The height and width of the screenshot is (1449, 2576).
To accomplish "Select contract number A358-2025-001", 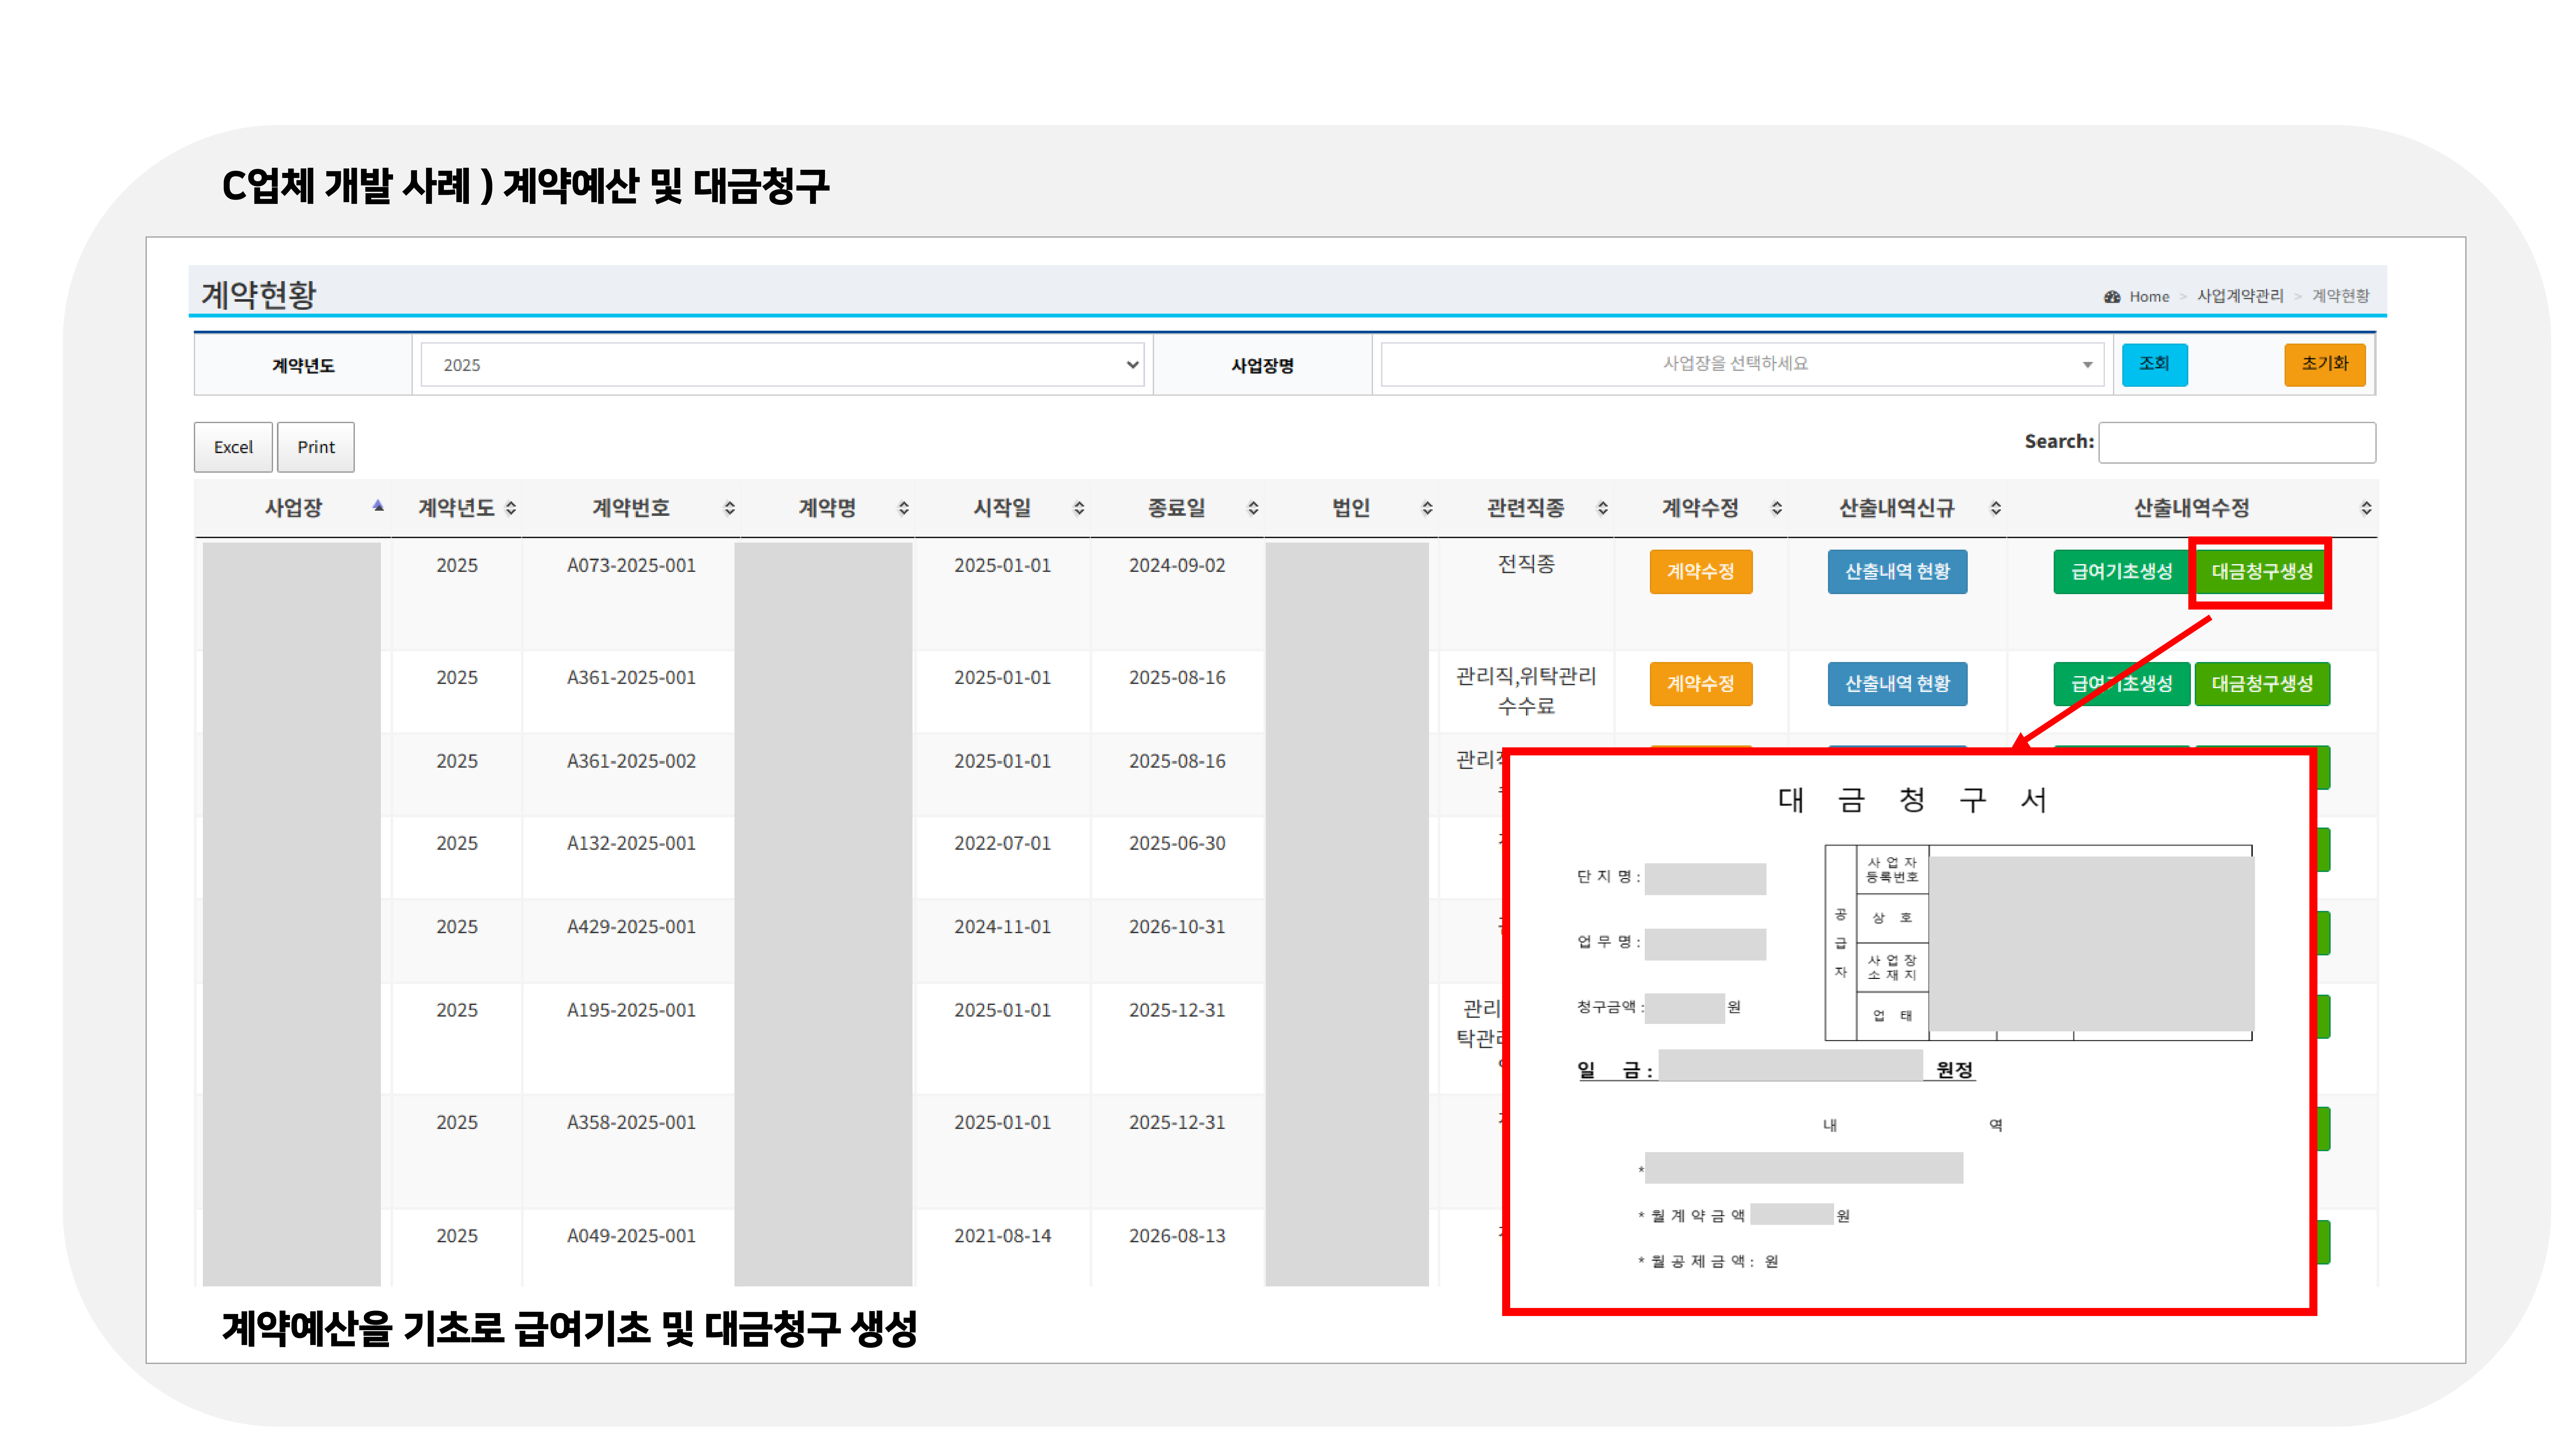I will (x=631, y=1123).
